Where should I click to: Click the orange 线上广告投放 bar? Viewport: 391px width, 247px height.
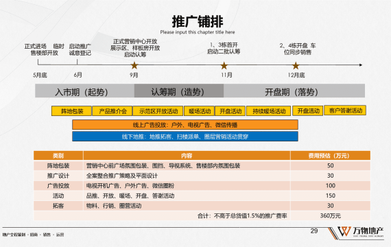pyautogui.click(x=185, y=125)
